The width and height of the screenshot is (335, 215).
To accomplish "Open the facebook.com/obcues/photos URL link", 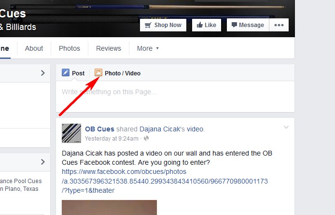I will [165, 181].
